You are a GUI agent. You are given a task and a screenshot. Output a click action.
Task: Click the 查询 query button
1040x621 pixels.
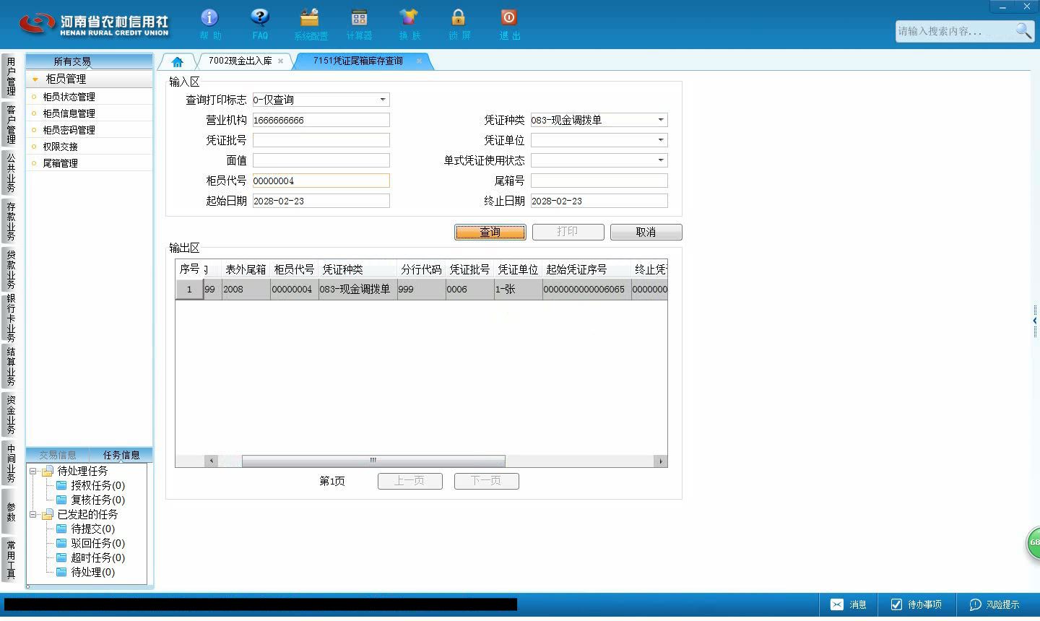(490, 232)
